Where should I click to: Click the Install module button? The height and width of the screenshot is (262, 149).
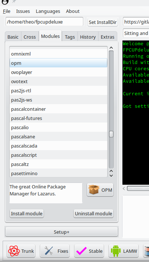27,213
